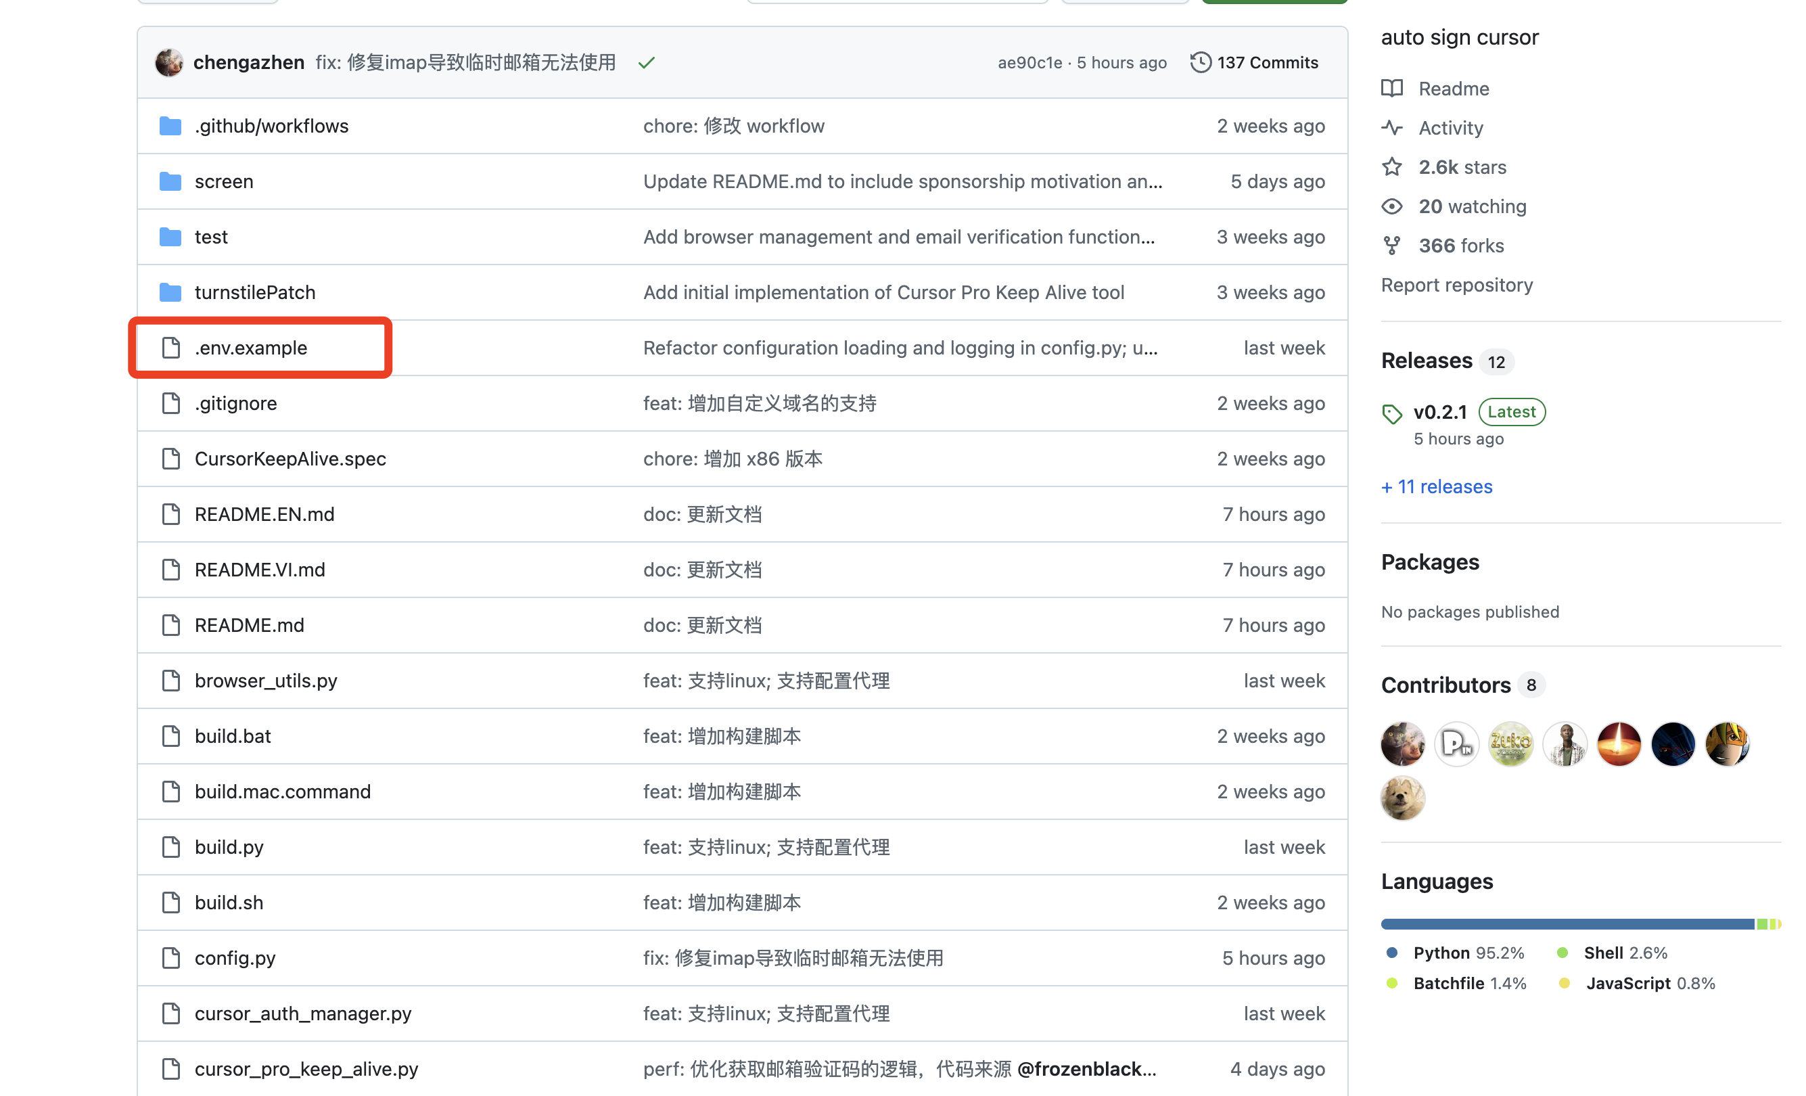View the 366 forks list
The width and height of the screenshot is (1806, 1096).
[1461, 246]
